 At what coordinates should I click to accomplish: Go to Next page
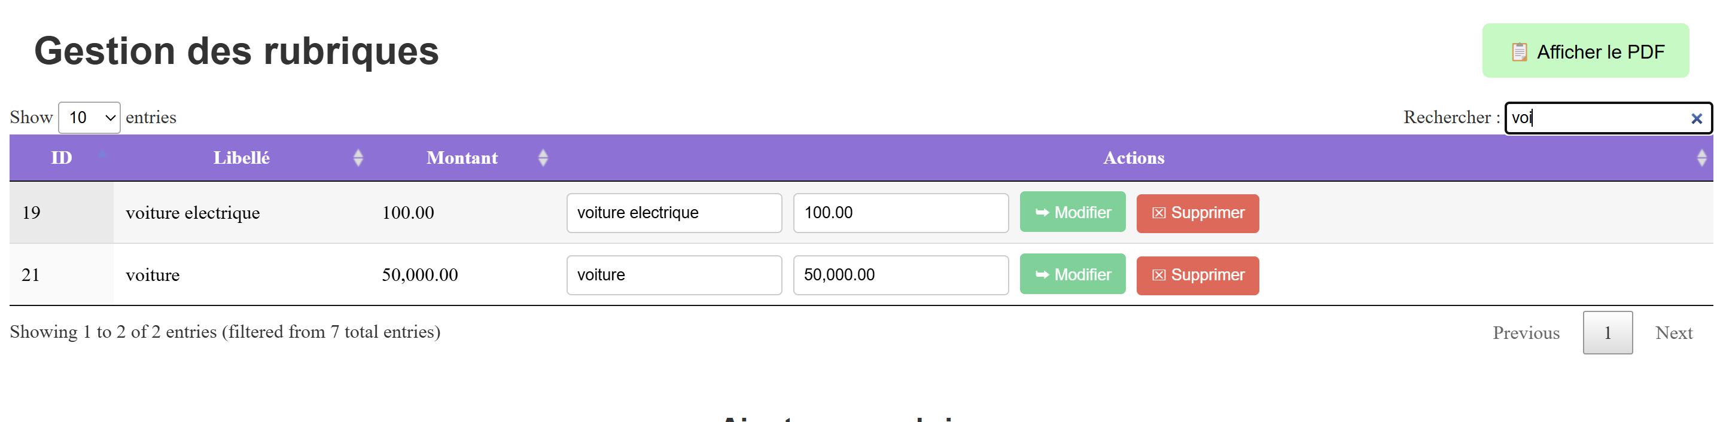tap(1673, 332)
